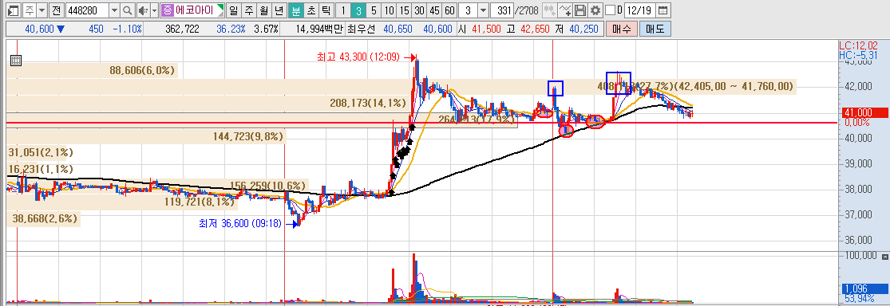
Task: Open the calendar date picker icon
Action: [663, 10]
